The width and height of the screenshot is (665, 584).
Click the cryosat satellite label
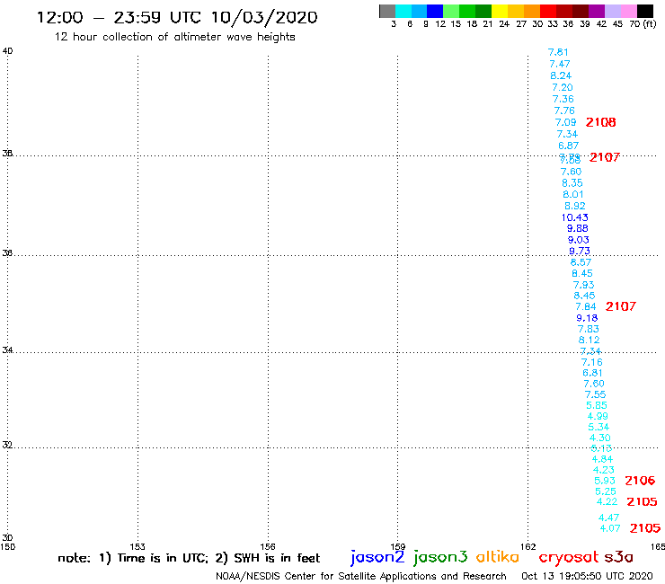pos(568,557)
